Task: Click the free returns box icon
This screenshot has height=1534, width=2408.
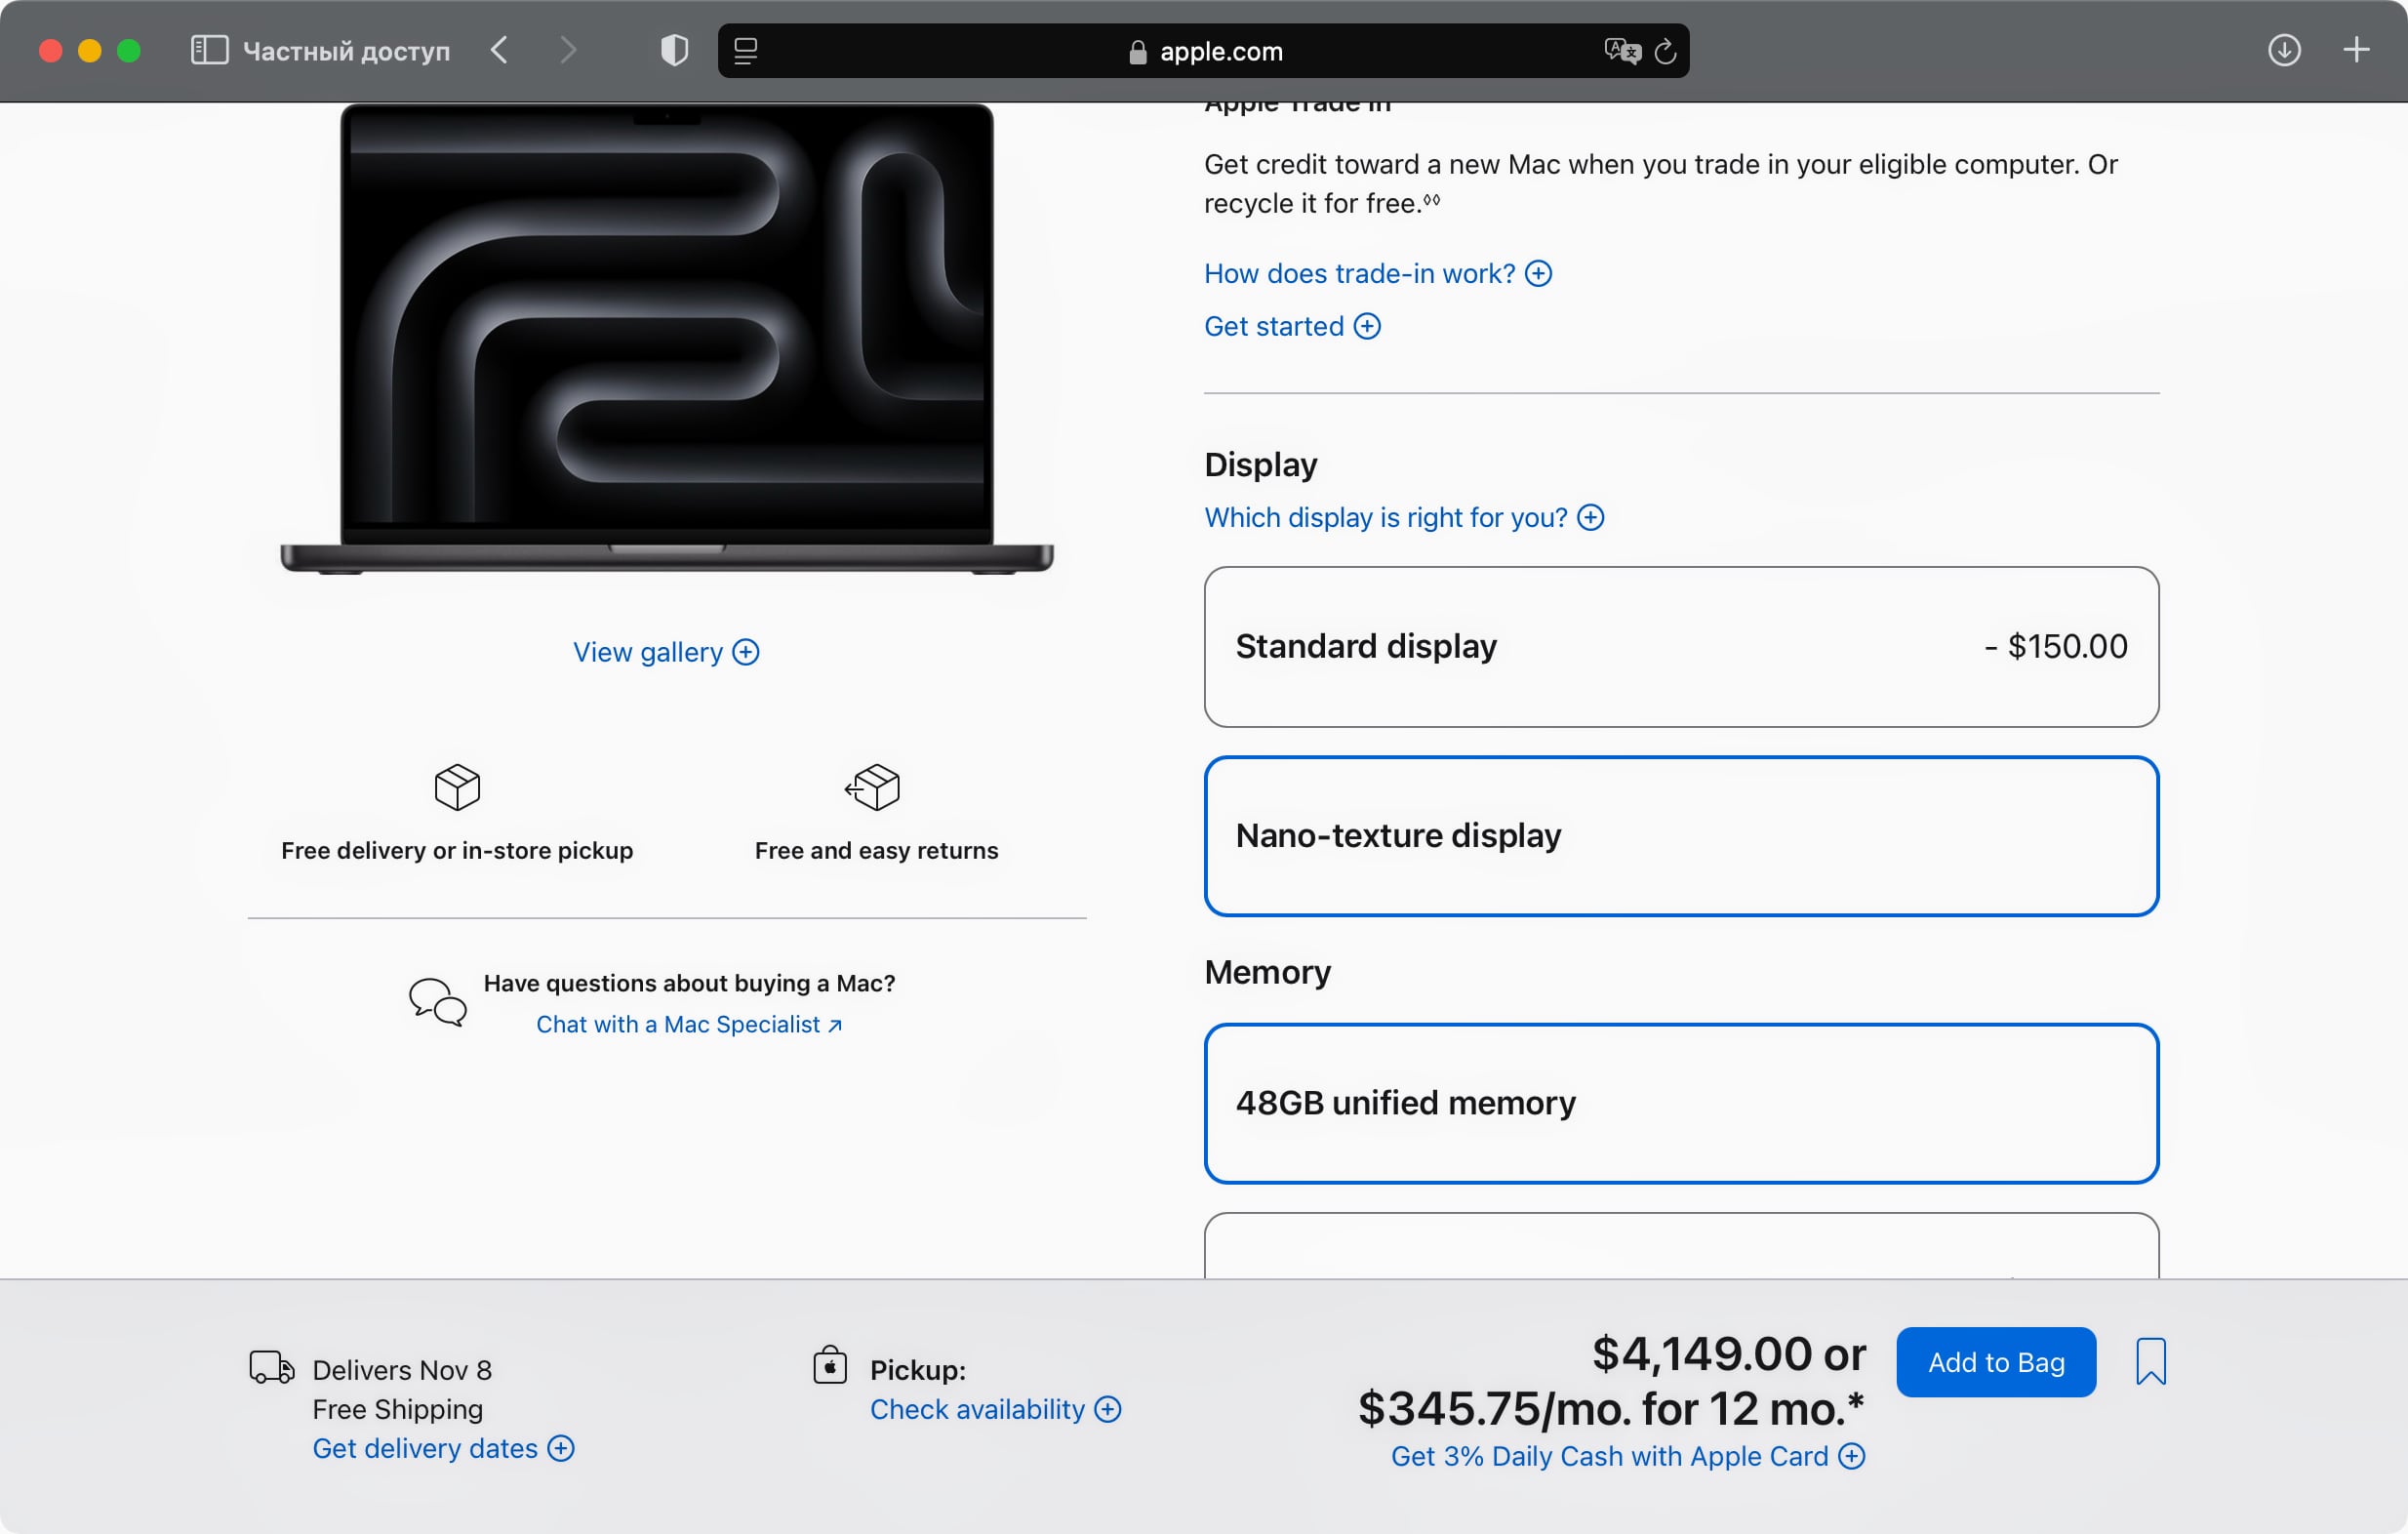Action: 872,787
